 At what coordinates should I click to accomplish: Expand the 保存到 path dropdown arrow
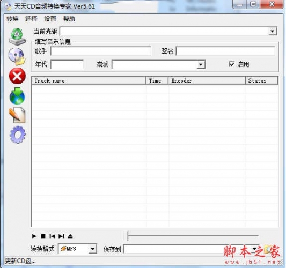tap(255, 249)
